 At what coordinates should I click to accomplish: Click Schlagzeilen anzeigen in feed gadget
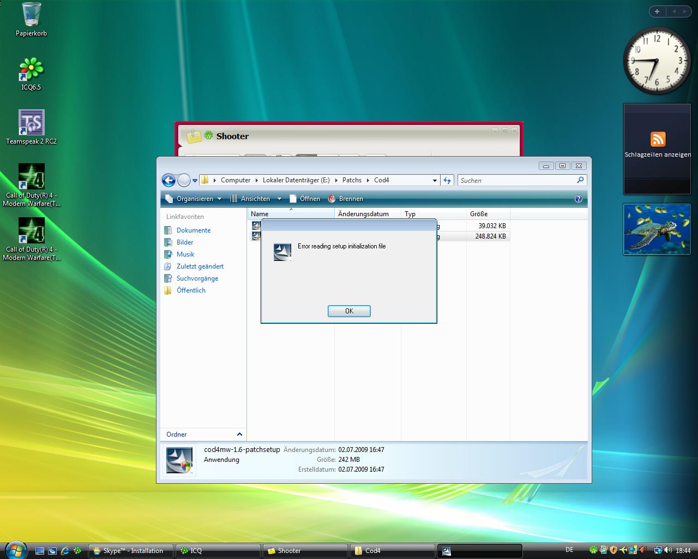[x=658, y=154]
